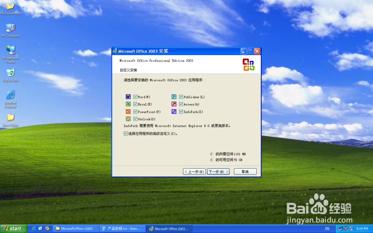Switch to Microsoft Office 2003 taskbar item
The height and width of the screenshot is (233, 373).
(169, 229)
